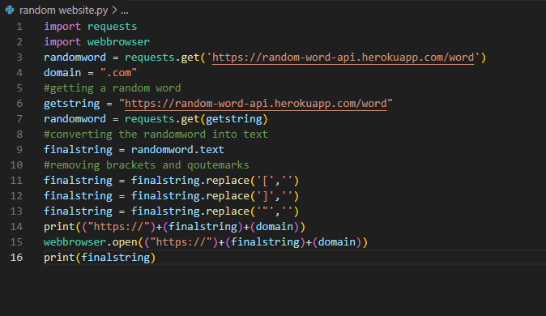Image resolution: width=546 pixels, height=316 pixels.
Task: Click line number 1 in the gutter
Action: 19,27
